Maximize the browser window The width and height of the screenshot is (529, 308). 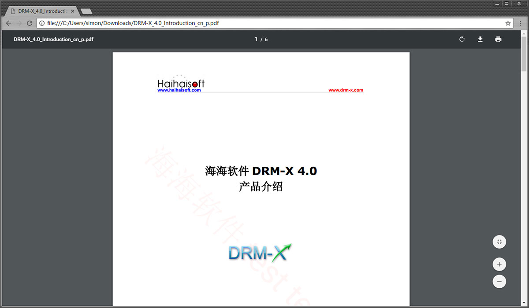coord(507,3)
